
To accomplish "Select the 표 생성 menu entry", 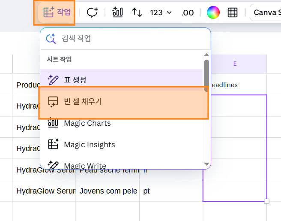I will (x=122, y=79).
